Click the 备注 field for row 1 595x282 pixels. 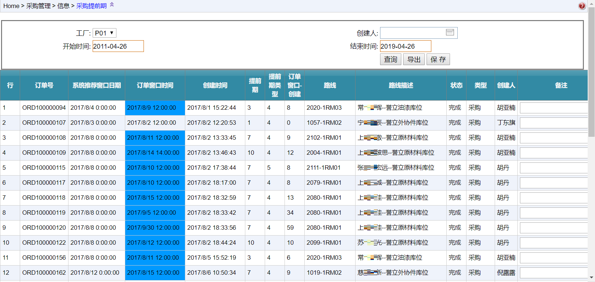553,108
